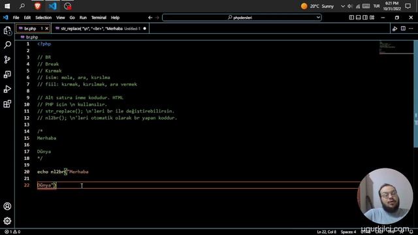
Task: Open the Go menu
Action: pyautogui.click(x=72, y=18)
